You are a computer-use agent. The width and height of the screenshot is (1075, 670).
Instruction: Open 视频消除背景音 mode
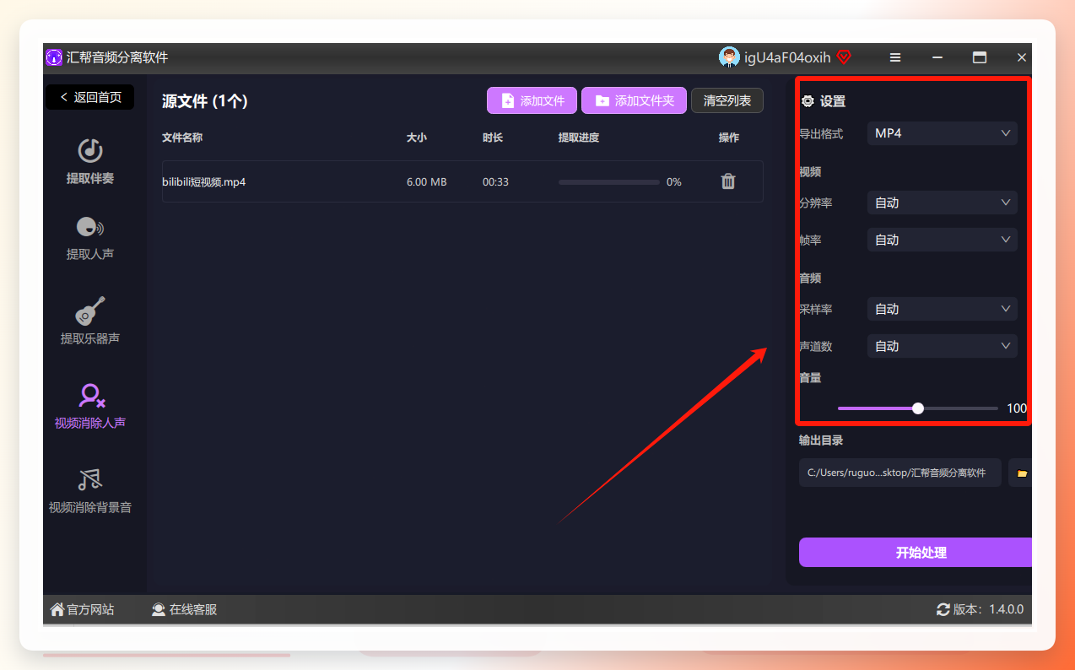[x=90, y=491]
